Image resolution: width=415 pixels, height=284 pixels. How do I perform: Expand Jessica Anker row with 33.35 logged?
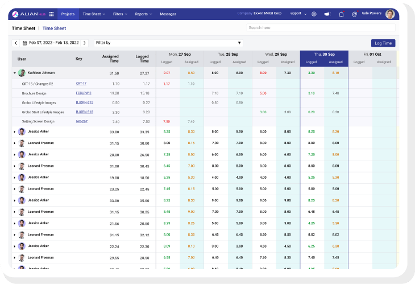[x=15, y=131]
